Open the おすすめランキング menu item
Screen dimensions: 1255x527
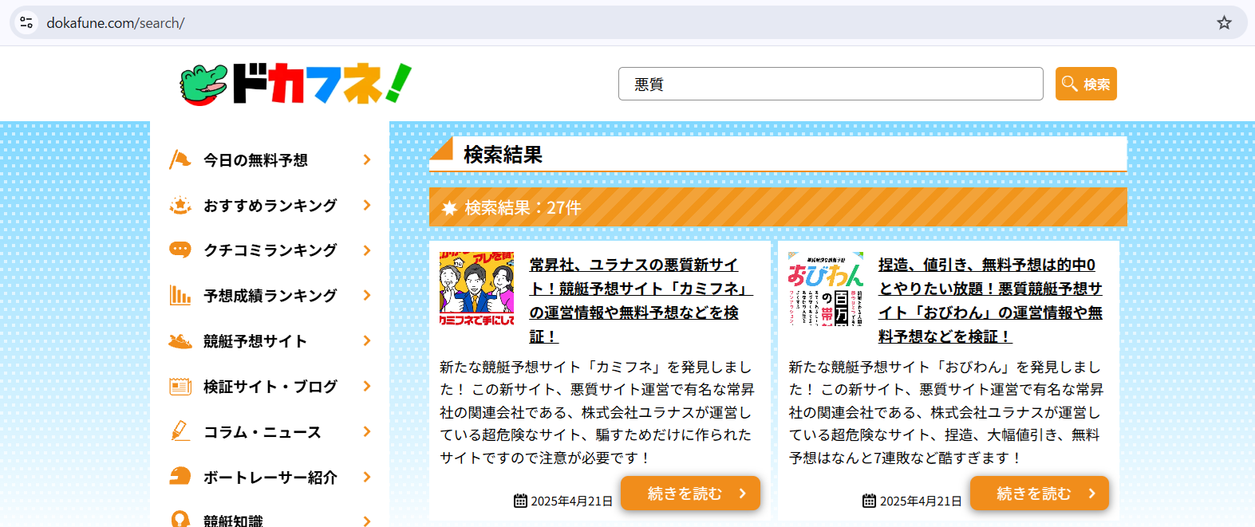pos(270,206)
